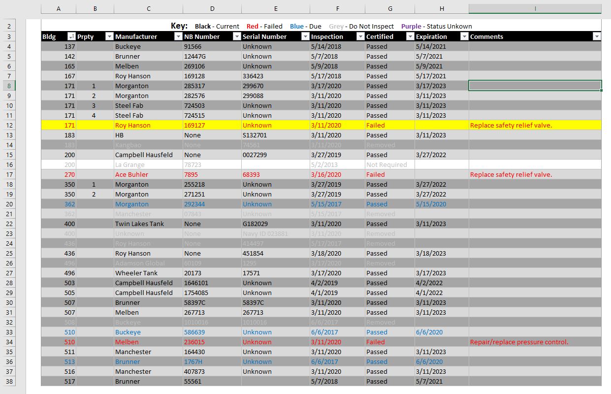Click the '451854' serial number cell
Screen dimensions: 611x394
276,253
